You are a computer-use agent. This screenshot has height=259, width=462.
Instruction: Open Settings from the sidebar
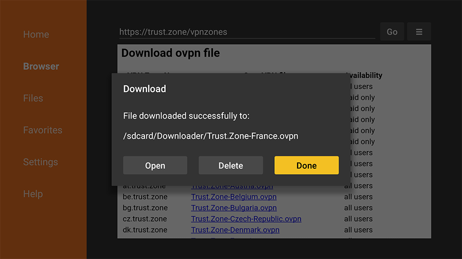click(x=40, y=162)
